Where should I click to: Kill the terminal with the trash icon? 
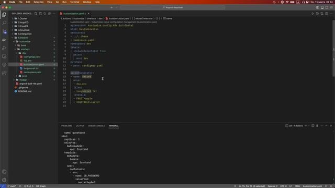tap(317, 126)
